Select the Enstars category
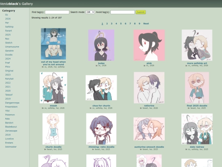222x167 pixels. [x=9, y=143]
